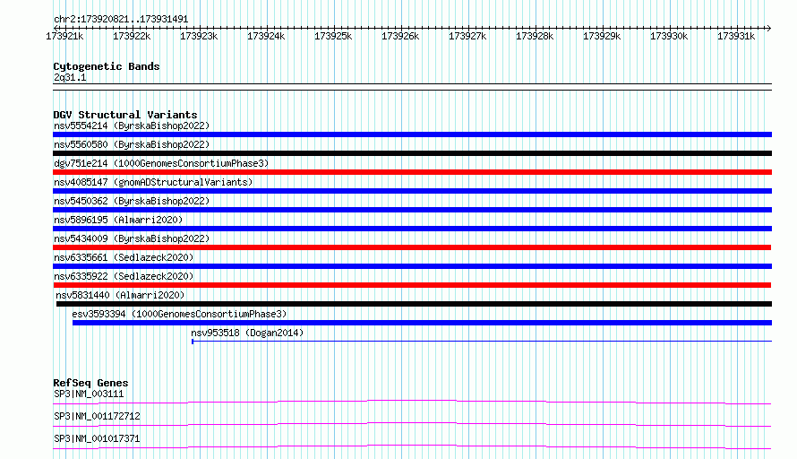The height and width of the screenshot is (459, 797).
Task: Click the 173925k ruler position
Action: click(x=333, y=36)
